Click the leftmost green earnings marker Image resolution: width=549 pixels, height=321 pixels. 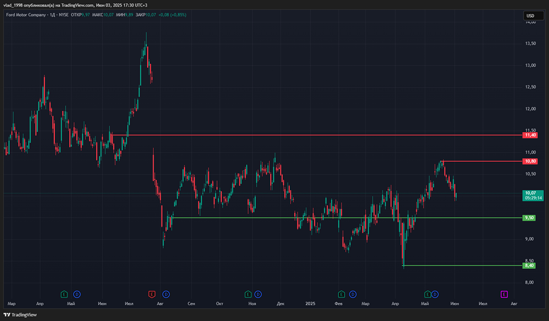64,294
